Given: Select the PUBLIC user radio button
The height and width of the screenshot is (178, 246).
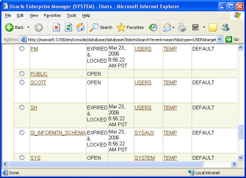Looking at the screenshot, I should coord(22,74).
